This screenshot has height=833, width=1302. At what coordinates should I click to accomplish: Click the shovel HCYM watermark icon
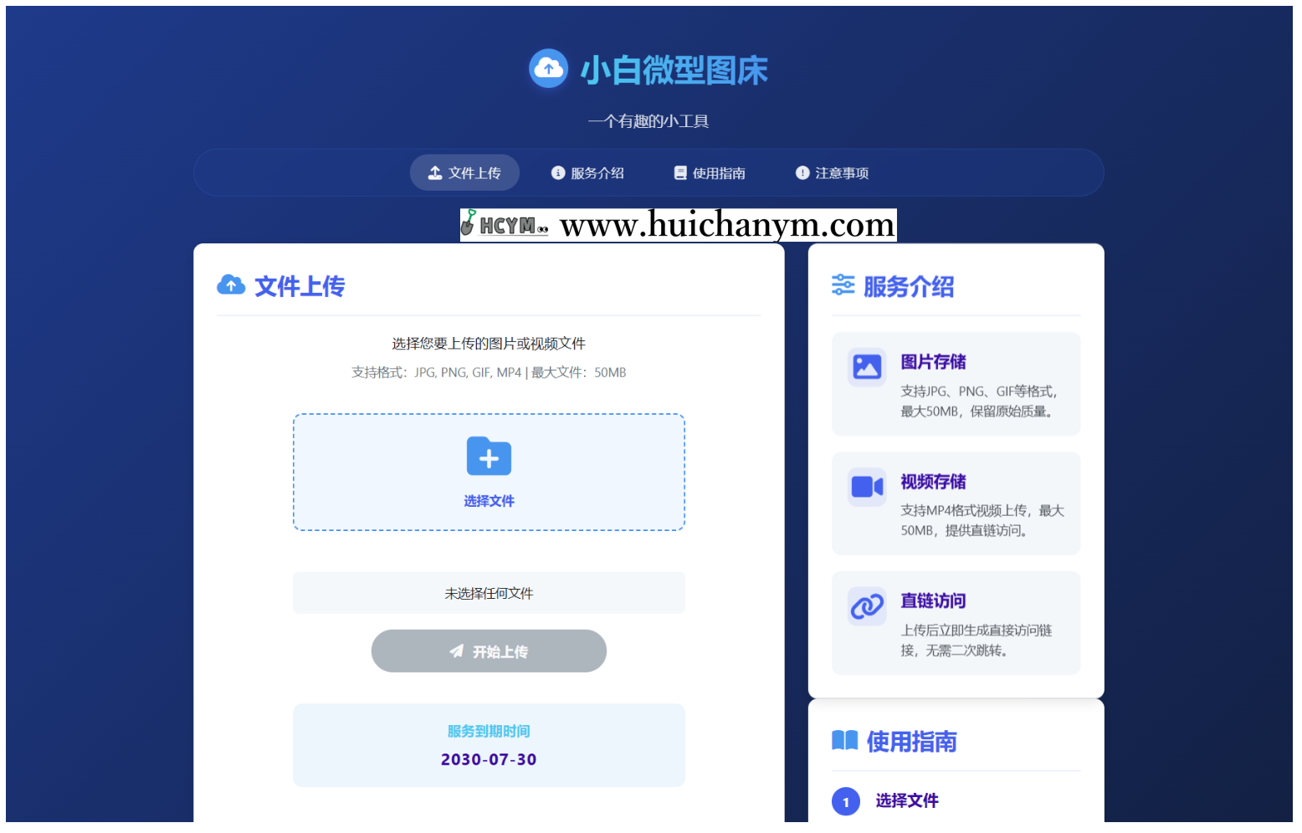[x=470, y=223]
